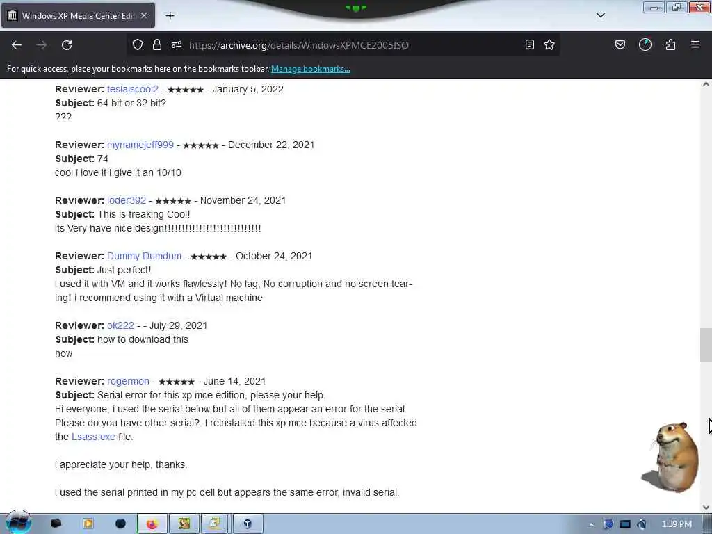Open reviewer mynamejeff999 profile

pos(140,145)
